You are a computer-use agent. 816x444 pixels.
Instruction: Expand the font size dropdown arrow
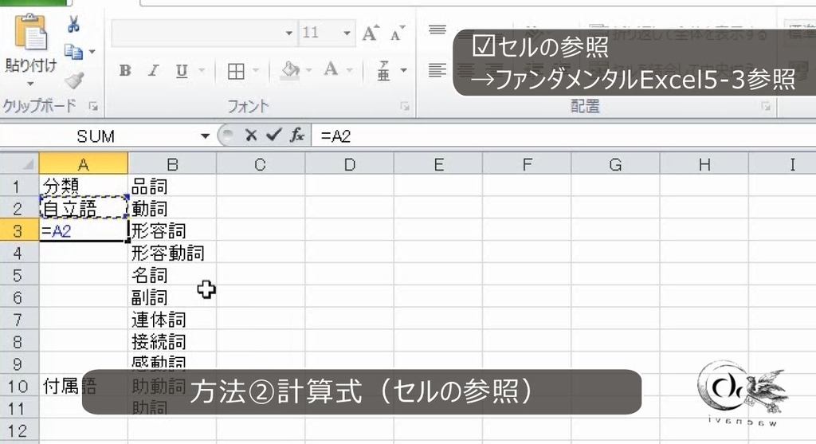(x=347, y=33)
